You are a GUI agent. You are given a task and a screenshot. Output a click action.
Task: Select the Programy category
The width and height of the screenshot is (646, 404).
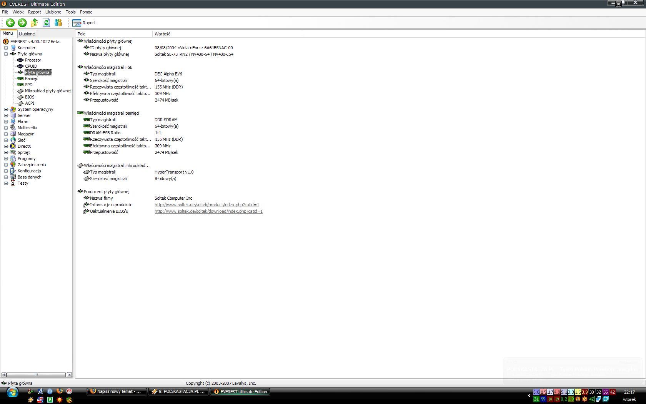click(27, 159)
